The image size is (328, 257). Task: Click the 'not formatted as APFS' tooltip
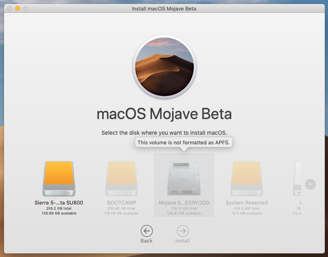coord(184,142)
